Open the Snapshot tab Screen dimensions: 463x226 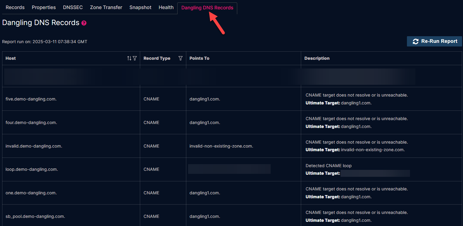point(140,8)
